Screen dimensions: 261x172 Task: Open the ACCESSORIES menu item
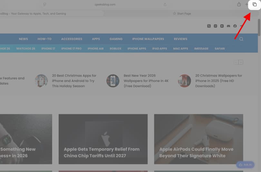pyautogui.click(x=72, y=39)
